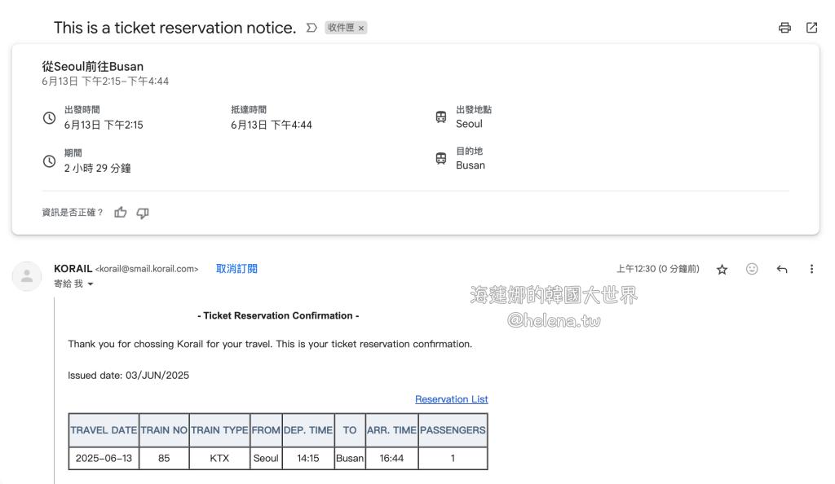Click thumbs up for trip info

(x=121, y=213)
